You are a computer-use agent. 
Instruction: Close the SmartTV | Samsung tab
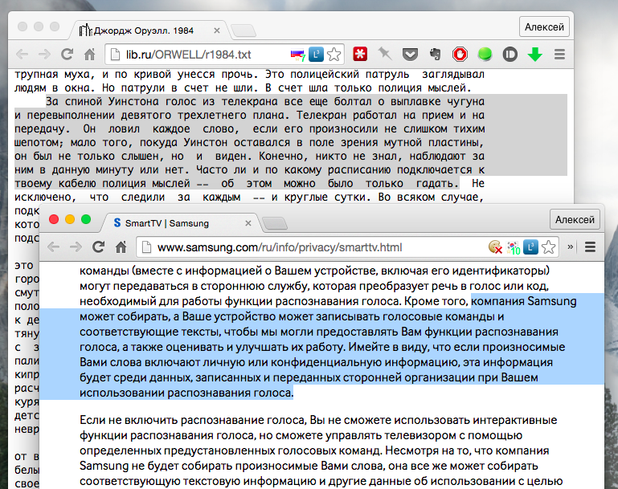click(x=248, y=223)
